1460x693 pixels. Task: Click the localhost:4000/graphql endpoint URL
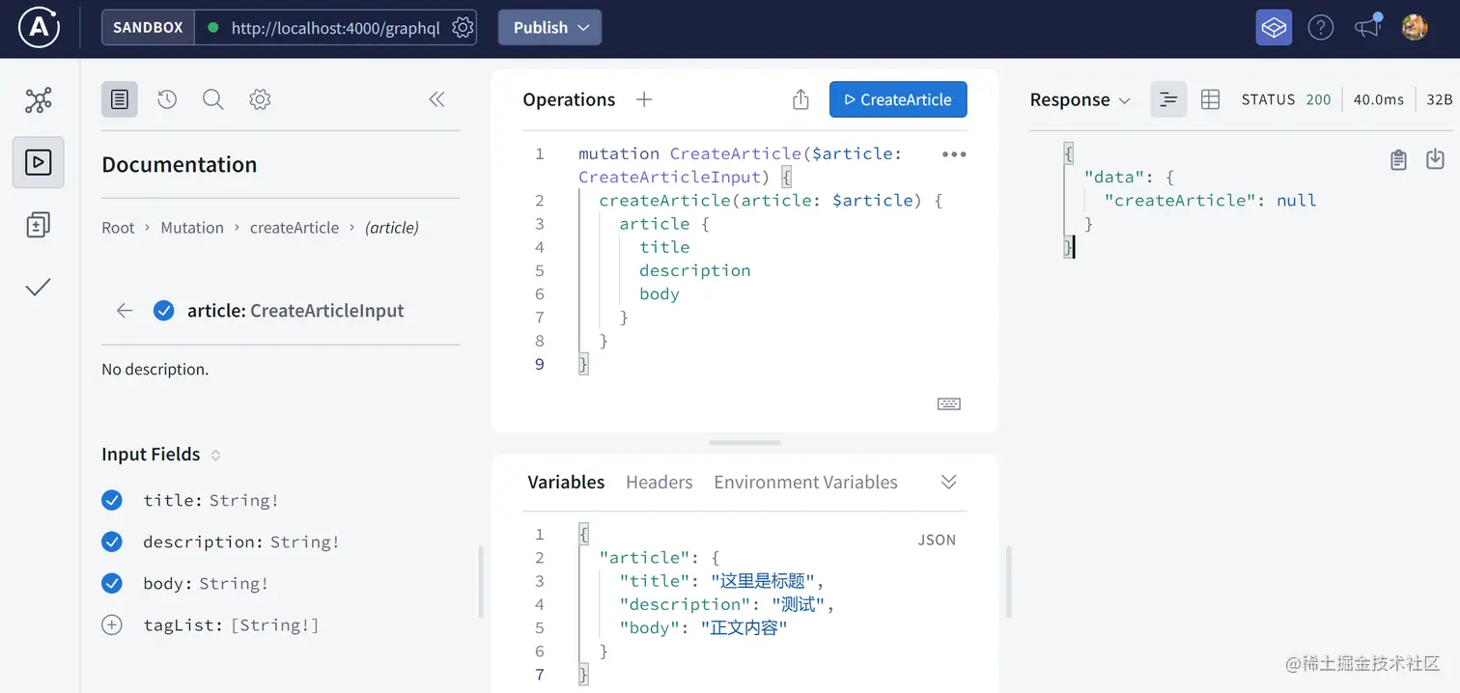click(335, 28)
